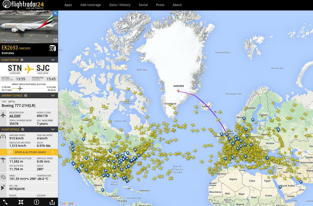
Task: Click the radar dish icon
Action: pyautogui.click(x=3, y=187)
